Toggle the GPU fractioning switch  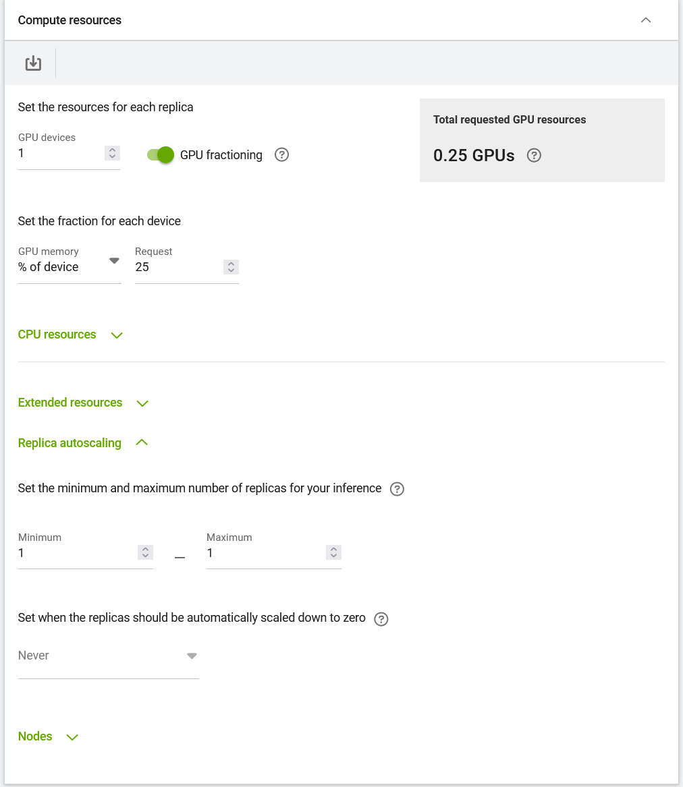pos(160,154)
